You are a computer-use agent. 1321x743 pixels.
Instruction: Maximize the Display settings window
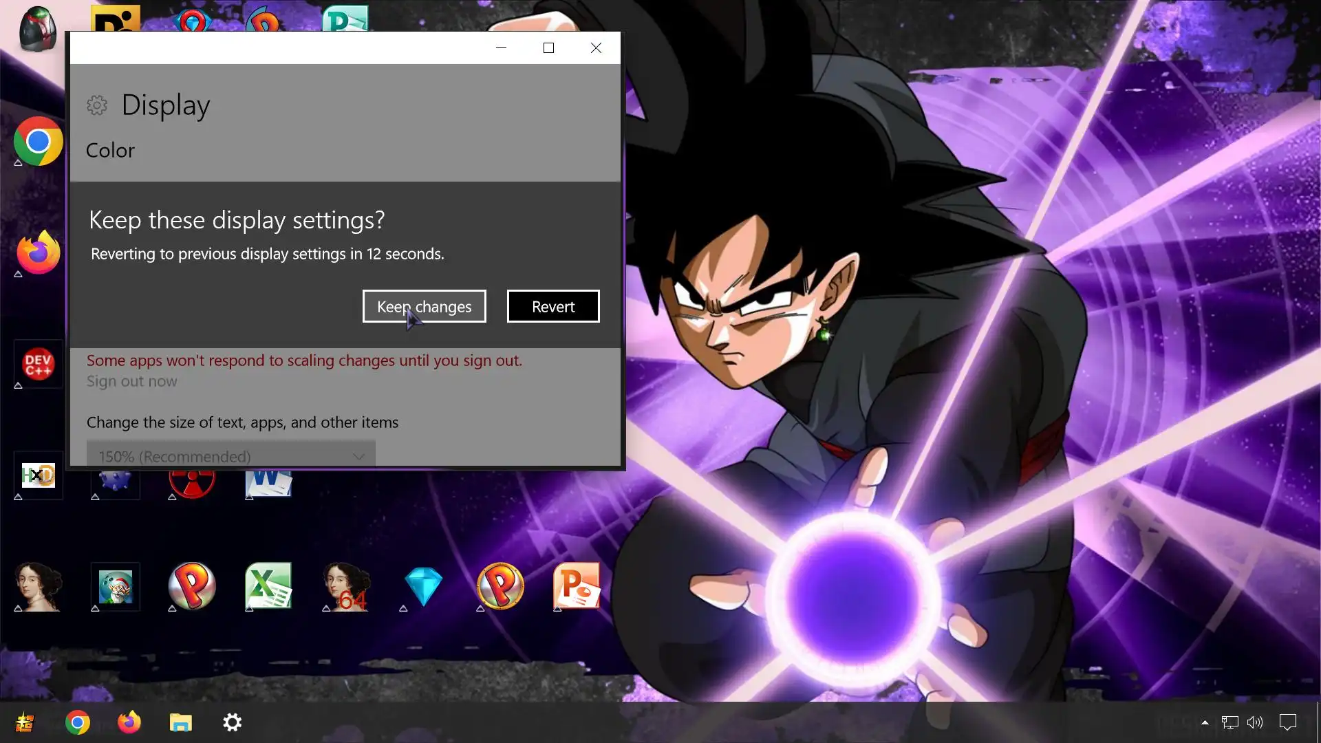click(548, 48)
